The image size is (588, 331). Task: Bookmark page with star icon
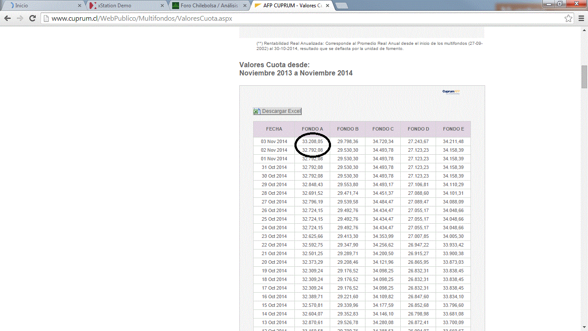[x=569, y=19]
